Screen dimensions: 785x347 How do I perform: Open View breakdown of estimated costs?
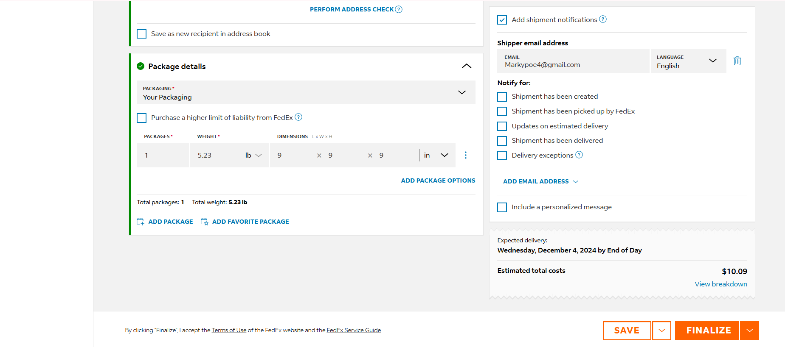(721, 284)
